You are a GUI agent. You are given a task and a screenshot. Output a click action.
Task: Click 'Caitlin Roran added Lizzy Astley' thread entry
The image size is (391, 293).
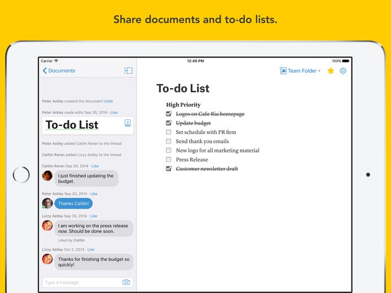tap(82, 155)
